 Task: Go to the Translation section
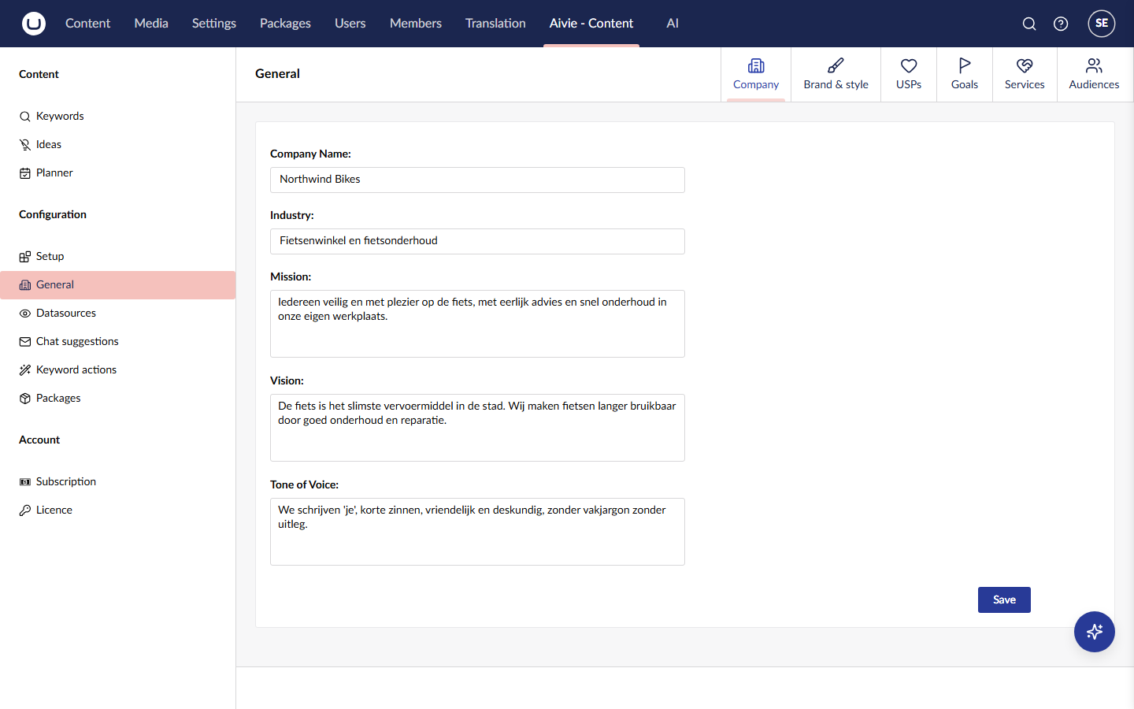tap(495, 24)
